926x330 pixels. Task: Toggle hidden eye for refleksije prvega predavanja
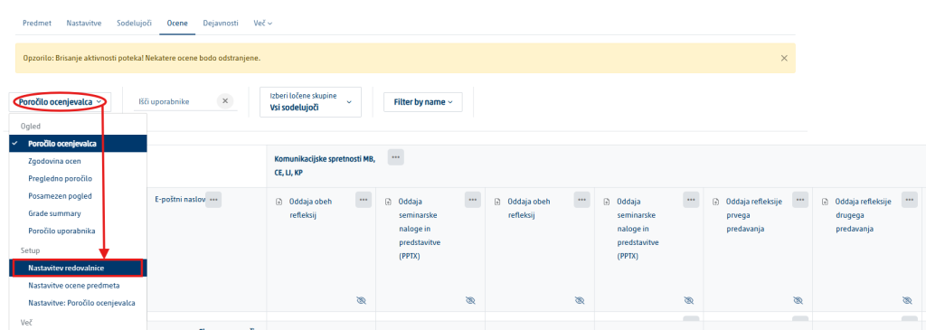pos(798,300)
